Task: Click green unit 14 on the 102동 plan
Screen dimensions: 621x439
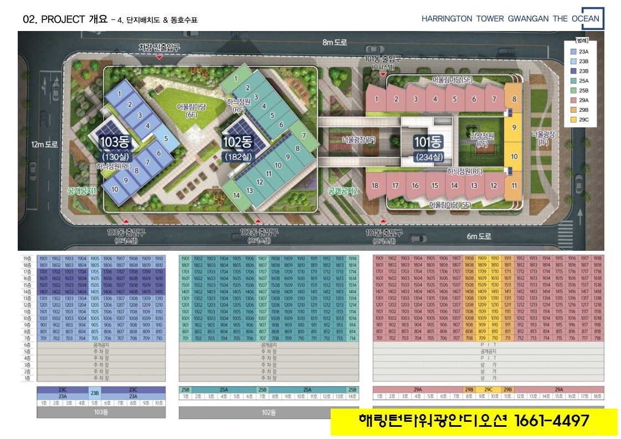Action: (237, 195)
